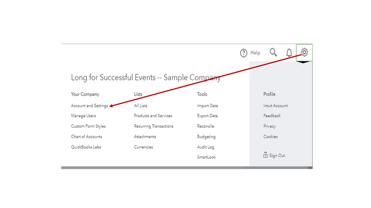The width and height of the screenshot is (371, 208).
Task: Open Products and Services list
Action: pyautogui.click(x=153, y=116)
